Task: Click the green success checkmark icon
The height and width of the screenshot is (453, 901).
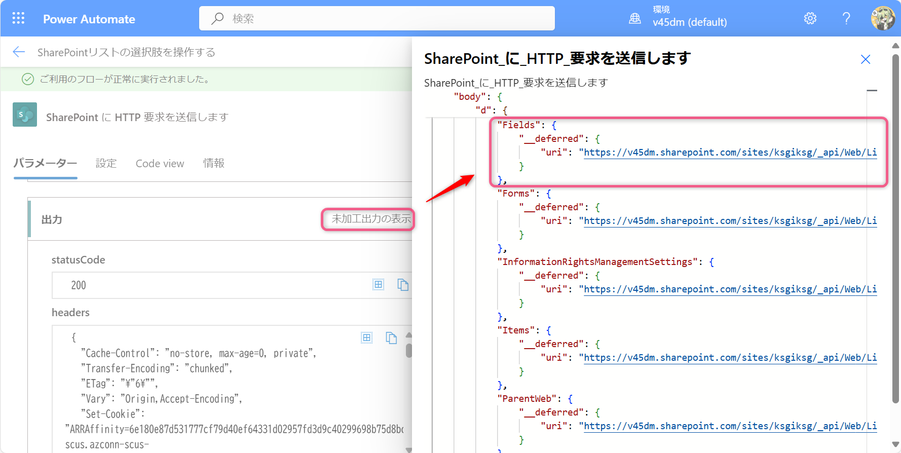Action: point(28,79)
